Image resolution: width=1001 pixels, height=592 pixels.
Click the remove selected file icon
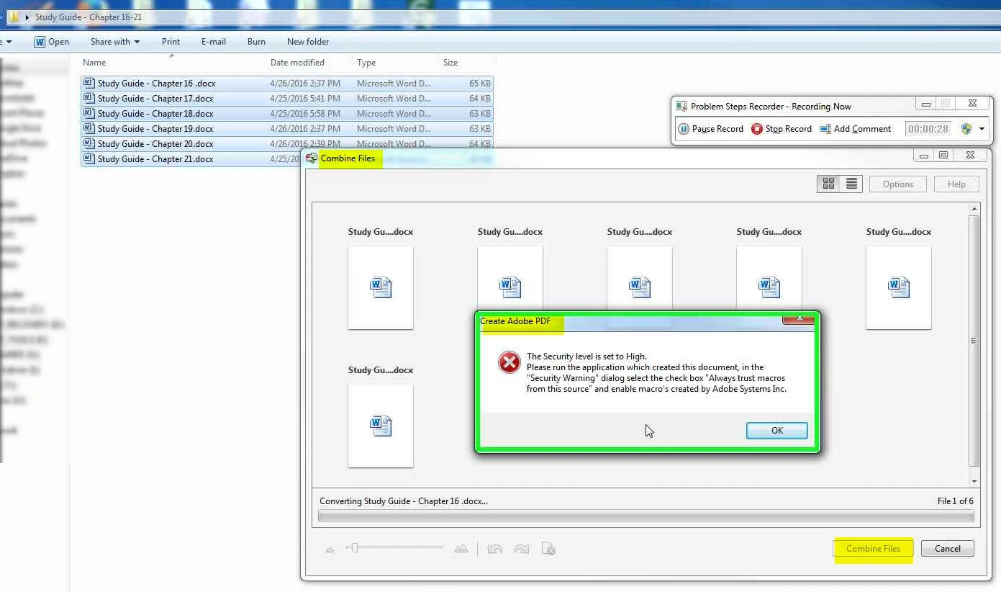[x=548, y=549]
